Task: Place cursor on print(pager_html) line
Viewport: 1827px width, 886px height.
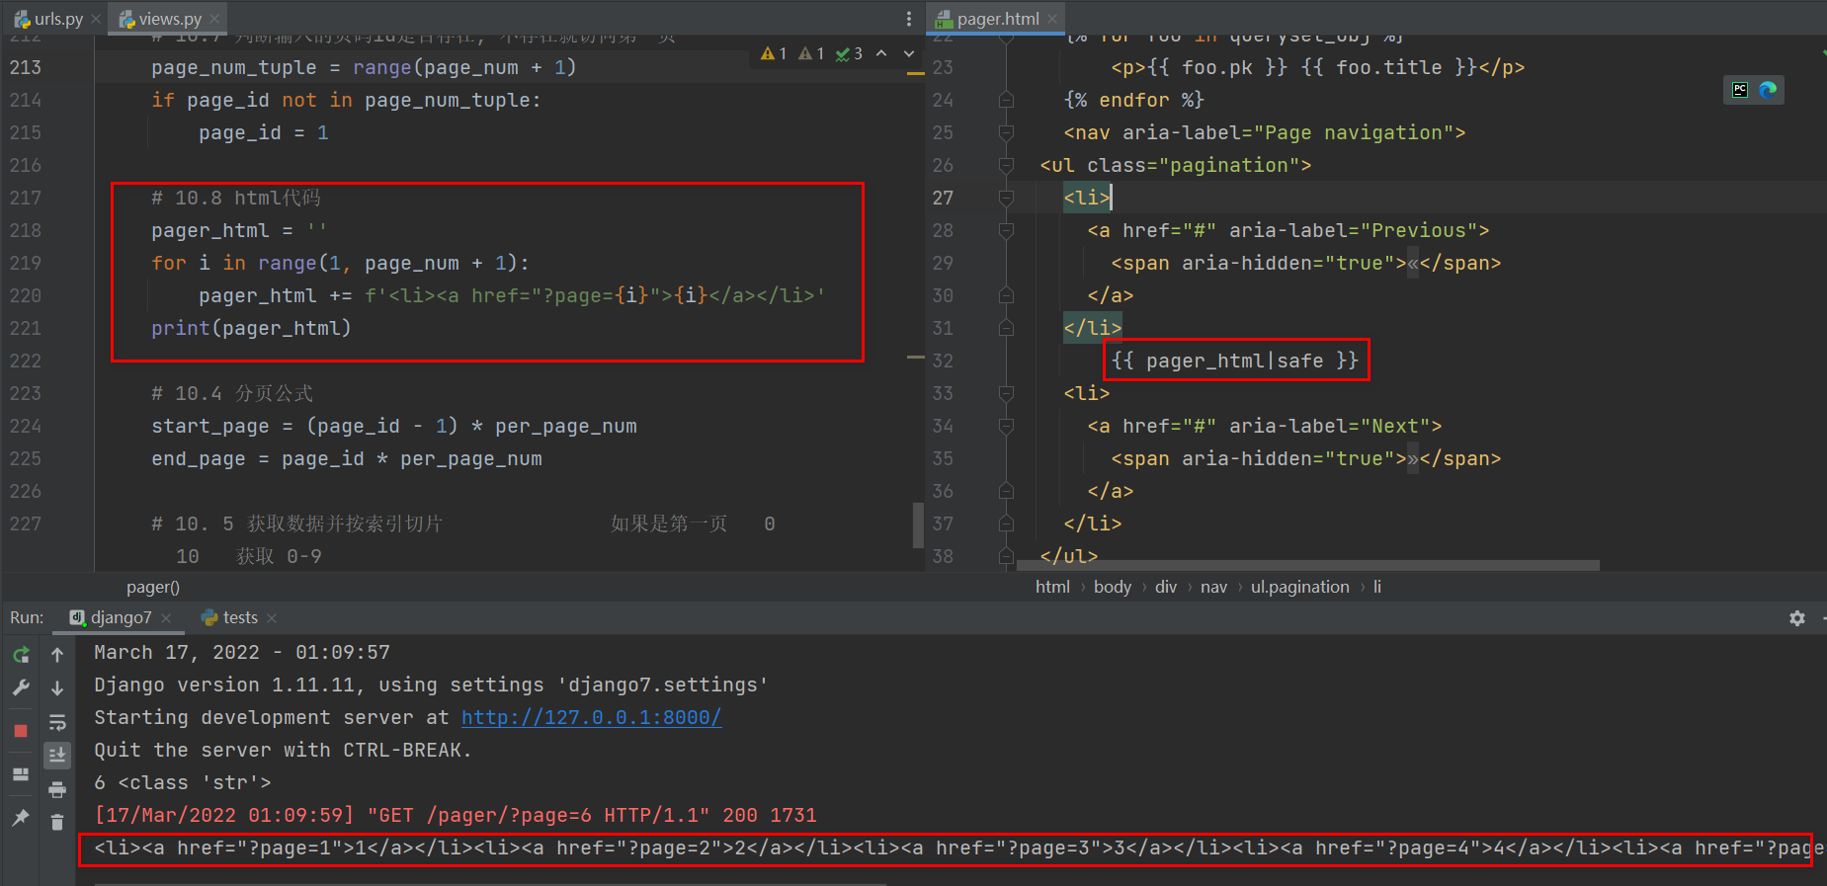Action: (251, 328)
